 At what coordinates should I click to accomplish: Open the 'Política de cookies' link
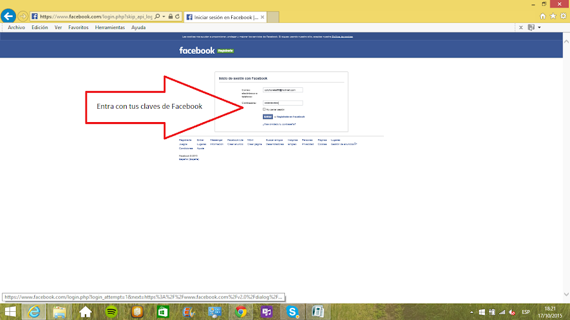pos(342,37)
